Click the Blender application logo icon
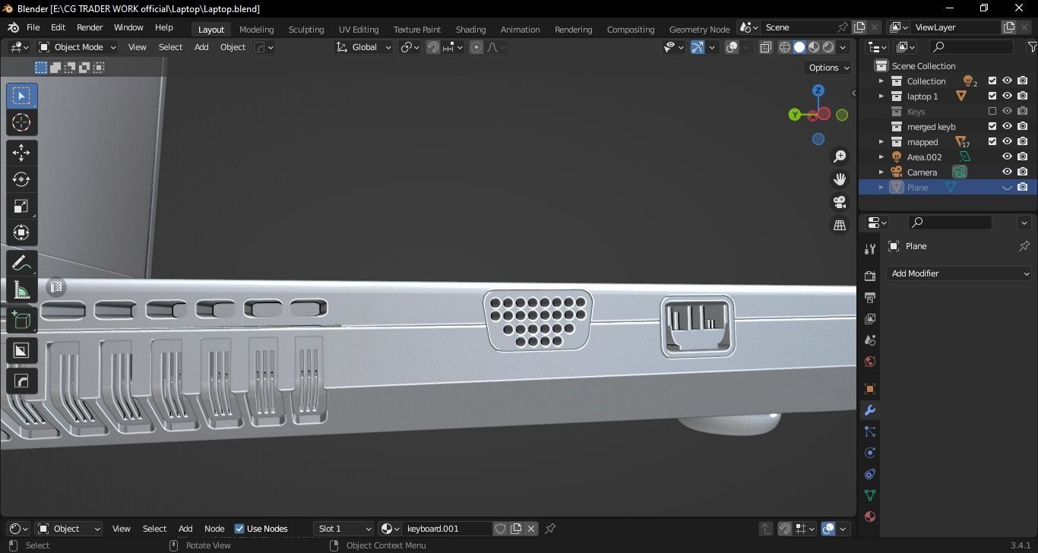This screenshot has height=553, width=1038. coord(13,27)
